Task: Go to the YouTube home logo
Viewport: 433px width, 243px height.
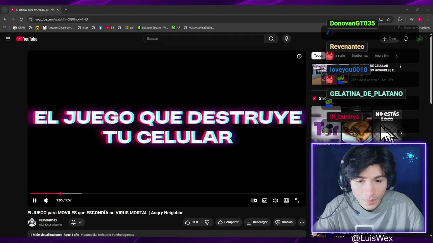Action: [27, 39]
